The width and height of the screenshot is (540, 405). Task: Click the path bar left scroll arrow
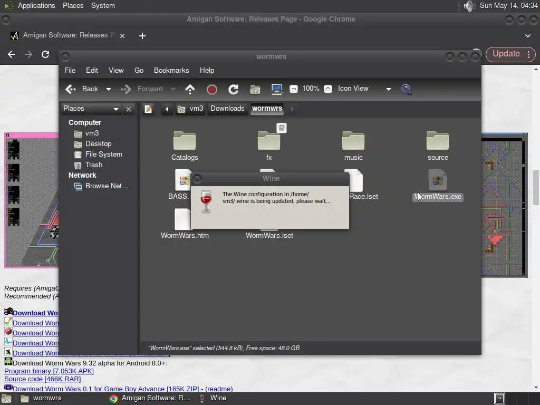point(167,109)
